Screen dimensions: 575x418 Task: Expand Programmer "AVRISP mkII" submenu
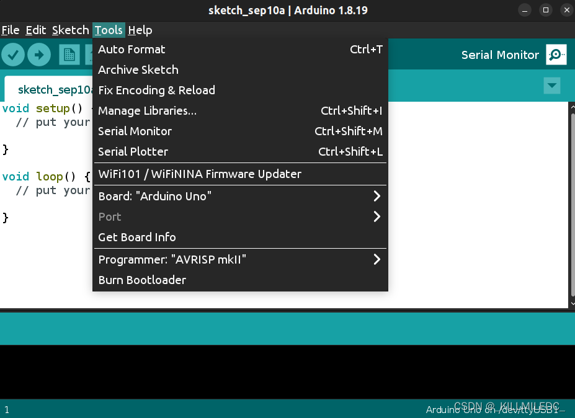tap(240, 260)
